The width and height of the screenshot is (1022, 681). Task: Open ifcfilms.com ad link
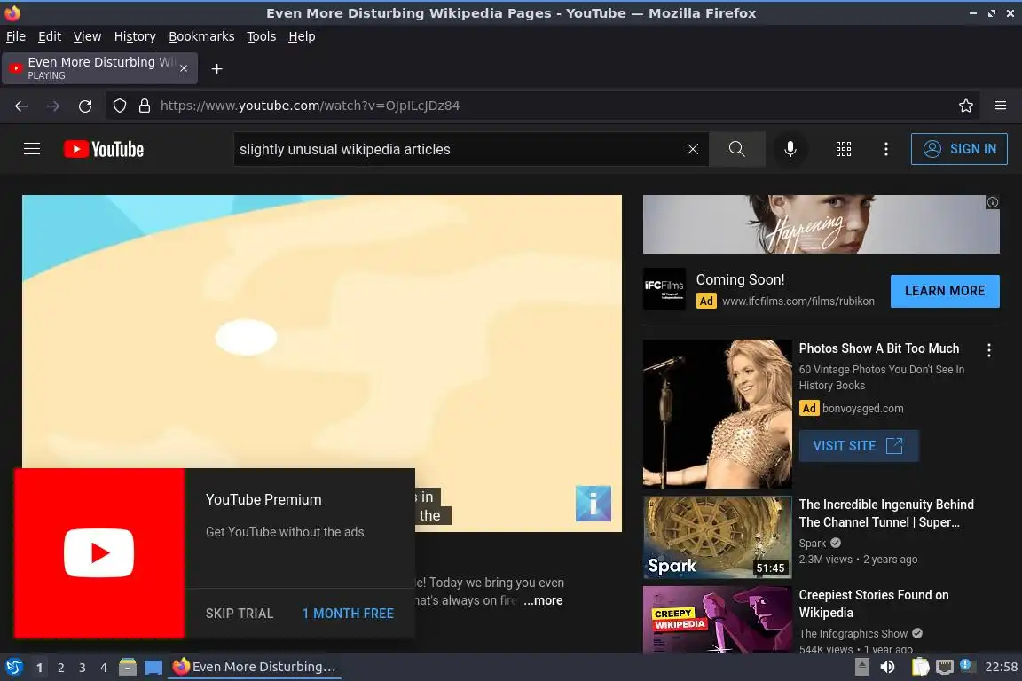point(798,301)
